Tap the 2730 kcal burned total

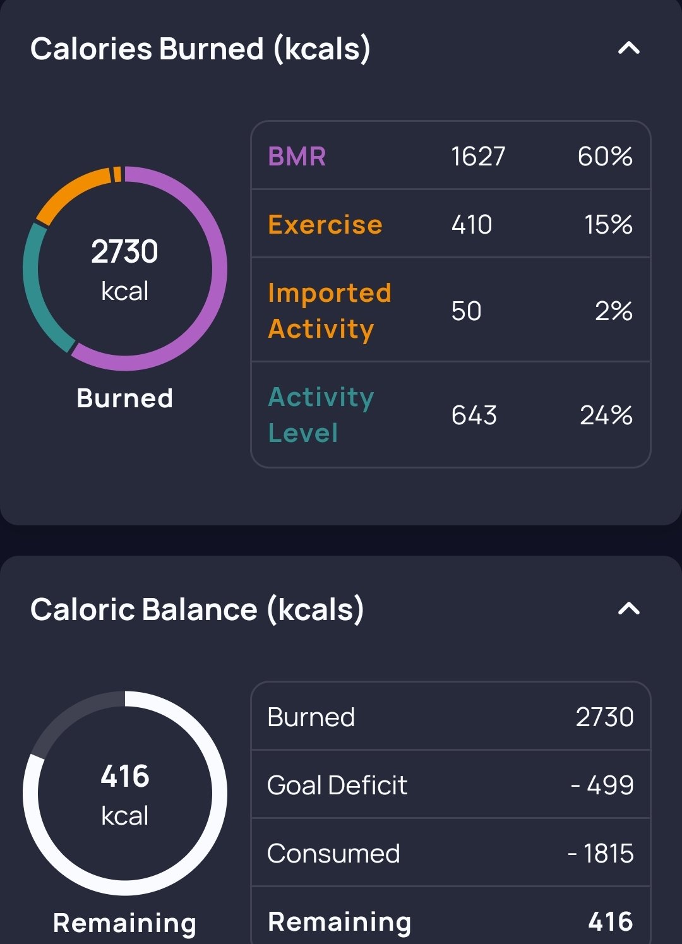125,270
